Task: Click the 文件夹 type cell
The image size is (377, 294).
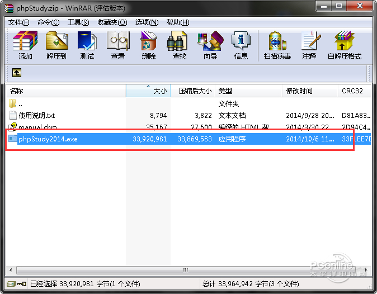Action: click(228, 104)
